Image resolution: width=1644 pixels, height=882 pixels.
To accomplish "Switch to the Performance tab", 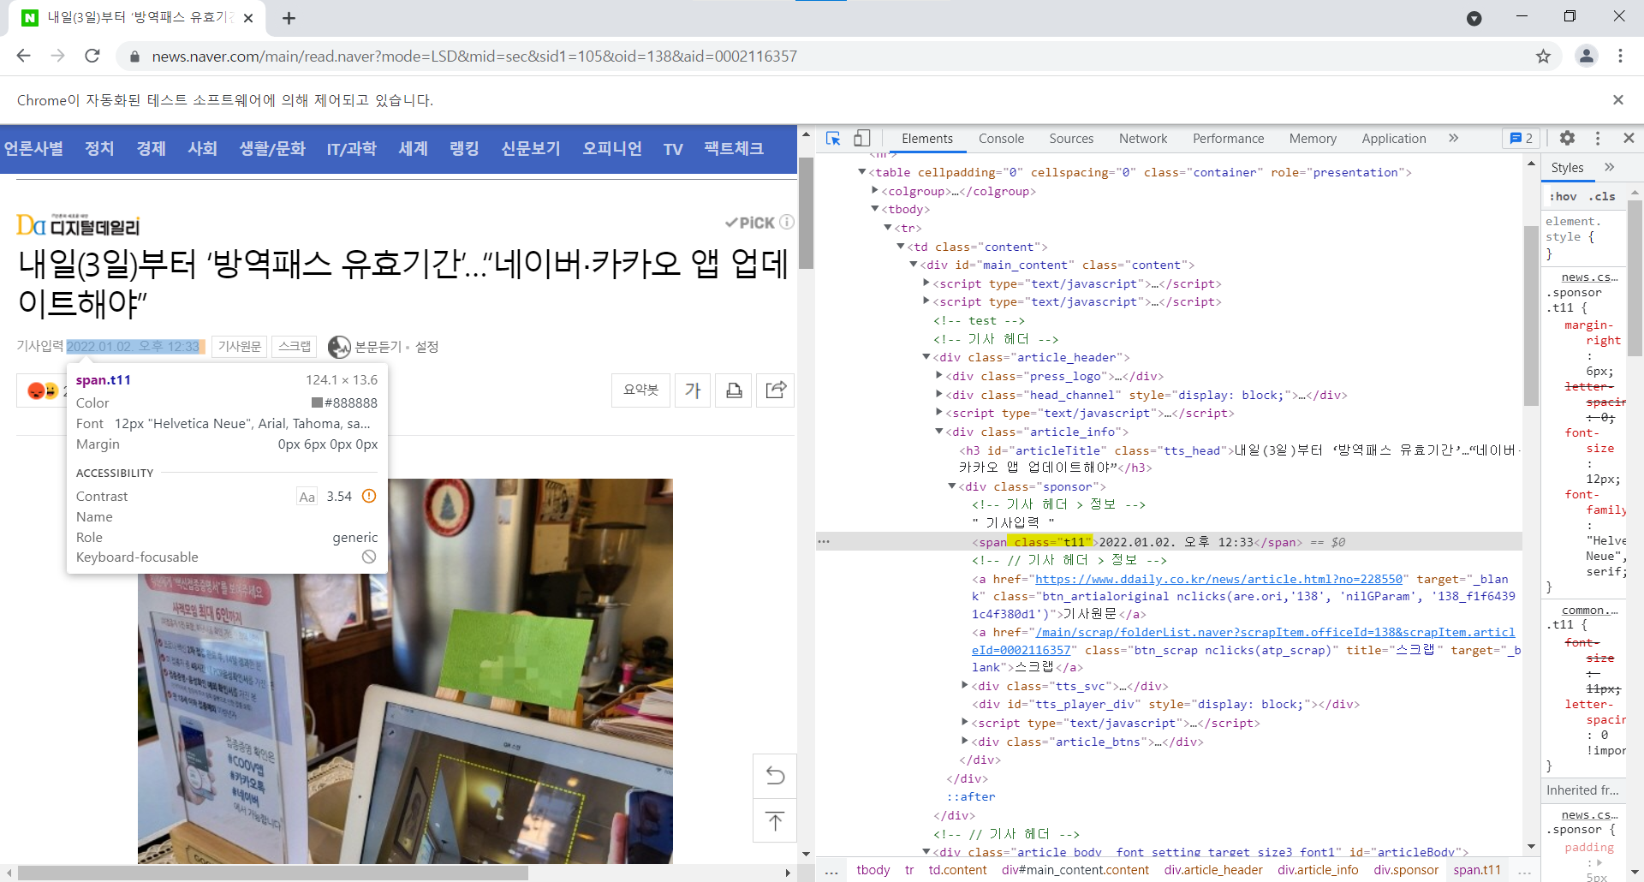I will click(1228, 139).
